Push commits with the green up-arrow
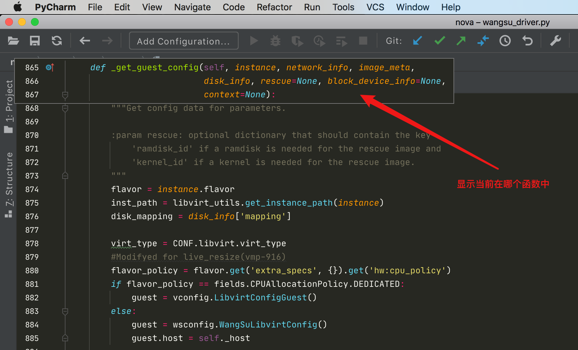The width and height of the screenshot is (578, 350). pos(461,41)
